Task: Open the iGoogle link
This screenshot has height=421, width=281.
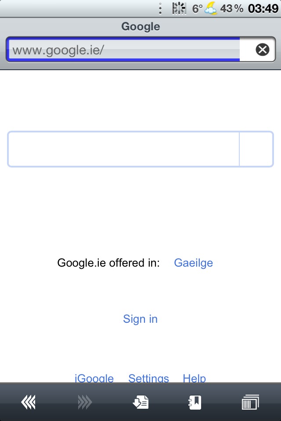Action: coord(94,378)
